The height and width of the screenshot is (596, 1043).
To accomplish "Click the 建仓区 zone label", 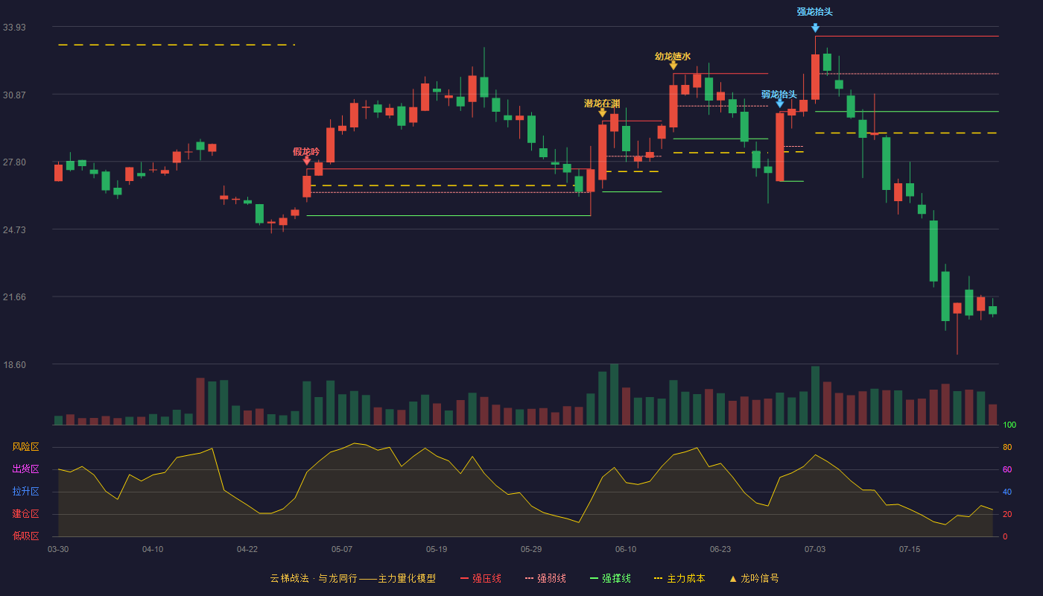I will tap(25, 514).
